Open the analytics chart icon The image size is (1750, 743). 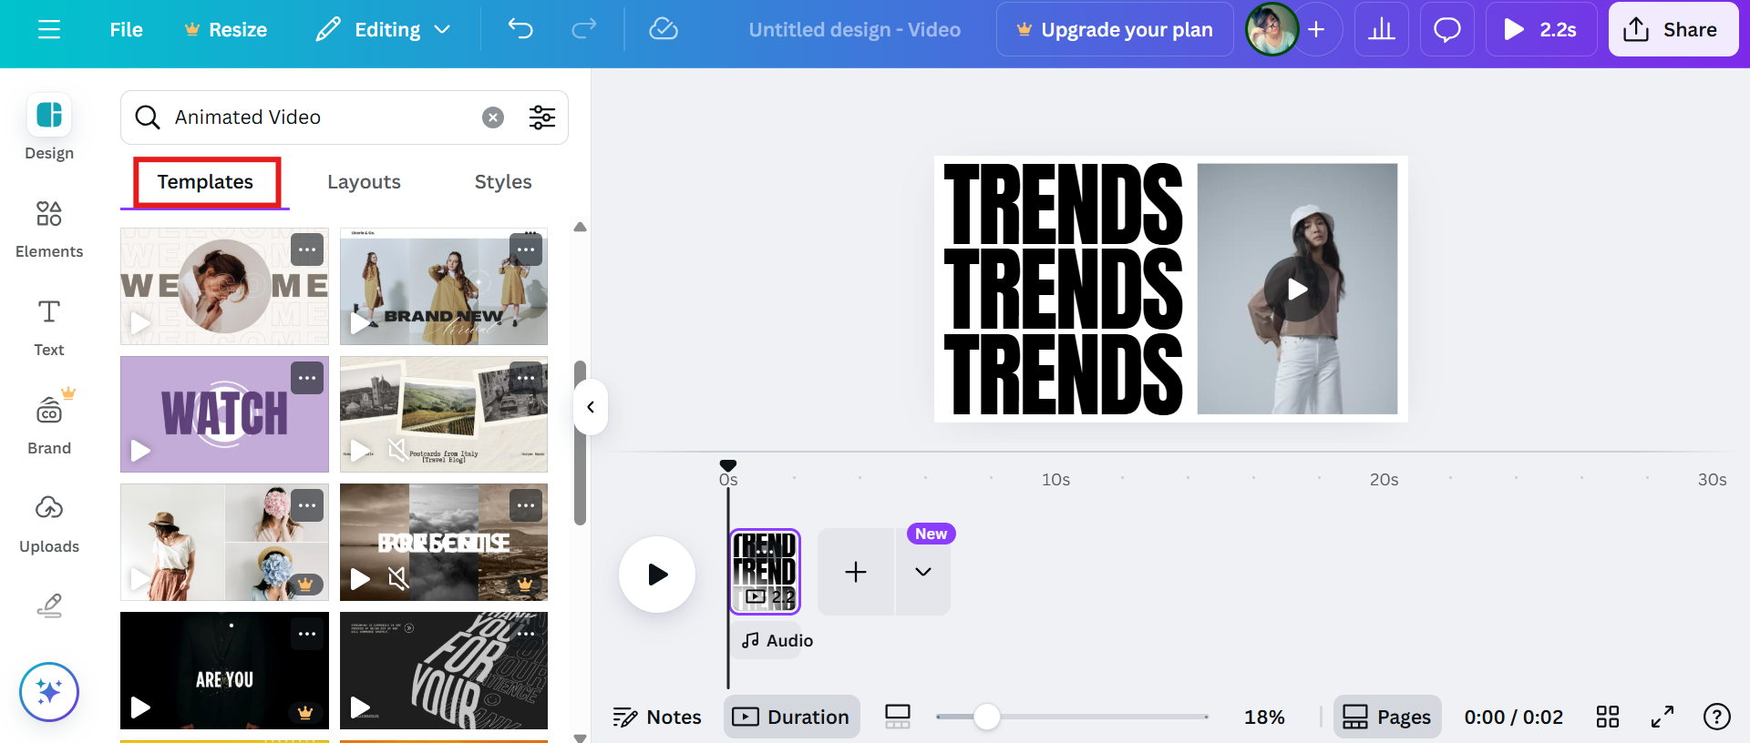[x=1382, y=30]
